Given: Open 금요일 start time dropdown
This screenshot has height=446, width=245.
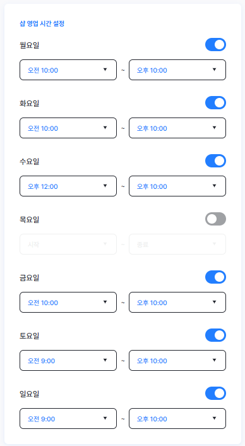Looking at the screenshot, I should [x=68, y=302].
